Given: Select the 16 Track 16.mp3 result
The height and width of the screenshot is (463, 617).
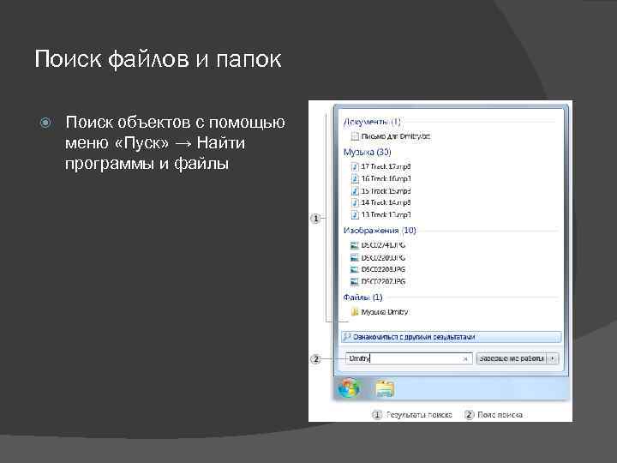Looking at the screenshot, I should (380, 178).
